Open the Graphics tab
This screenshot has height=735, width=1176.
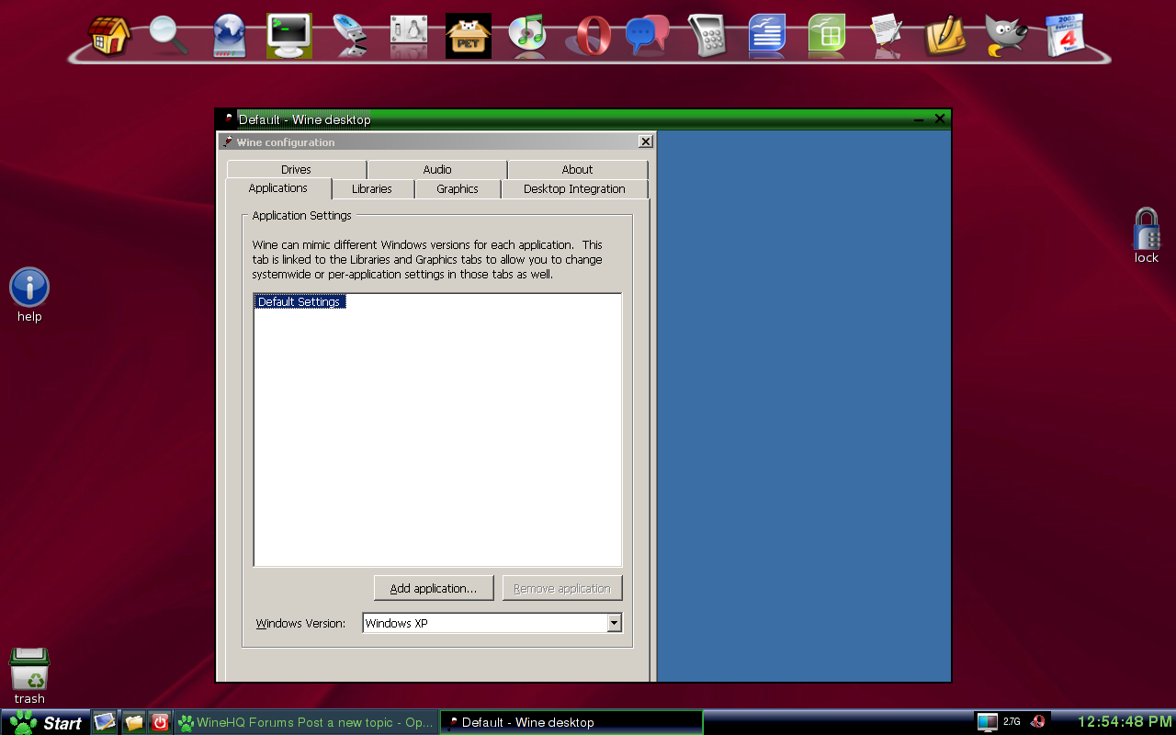pos(458,189)
